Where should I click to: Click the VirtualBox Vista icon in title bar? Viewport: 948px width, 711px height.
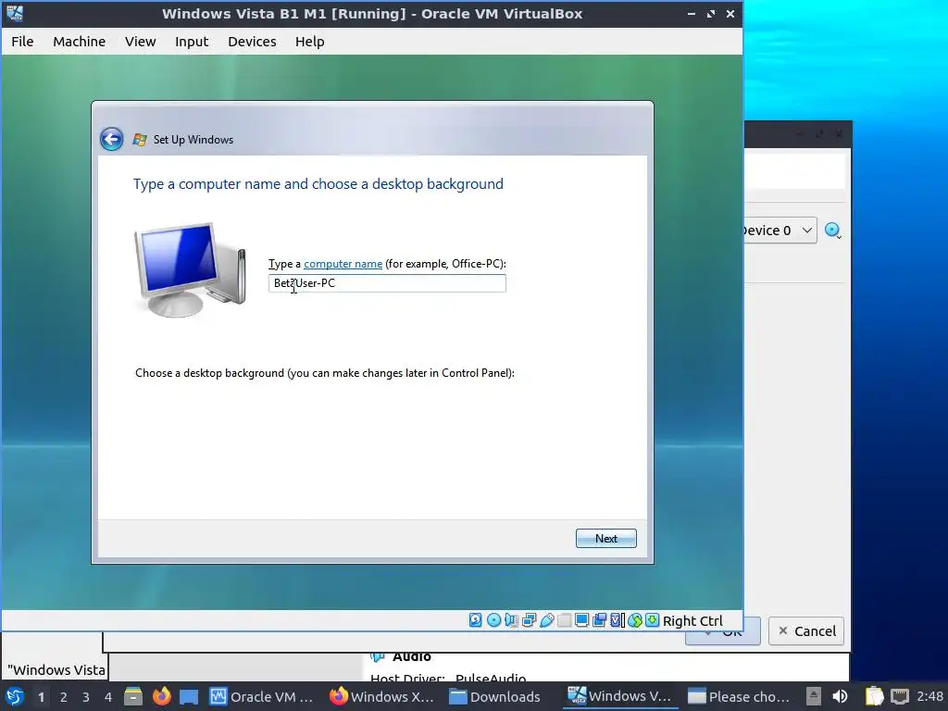tap(15, 13)
